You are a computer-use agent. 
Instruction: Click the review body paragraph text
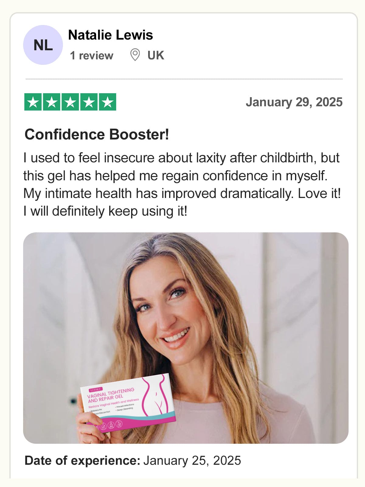pos(182,185)
